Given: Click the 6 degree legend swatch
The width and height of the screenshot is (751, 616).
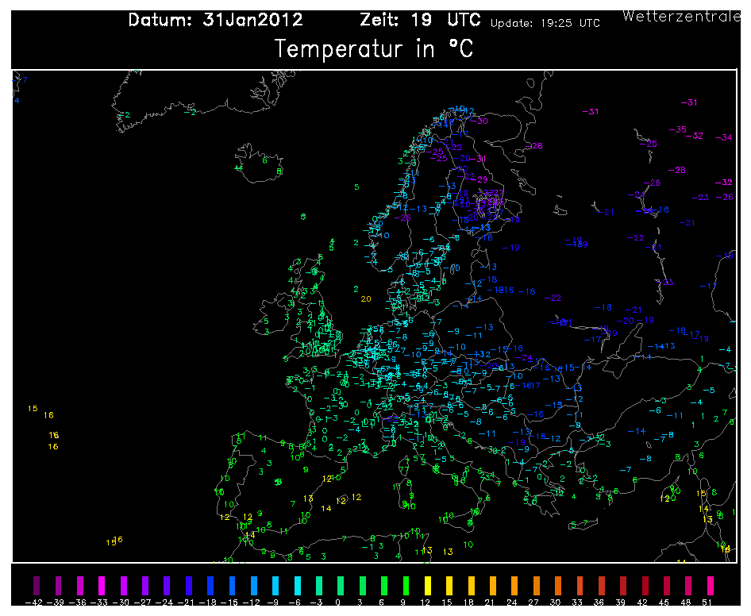Looking at the screenshot, I should 384,585.
